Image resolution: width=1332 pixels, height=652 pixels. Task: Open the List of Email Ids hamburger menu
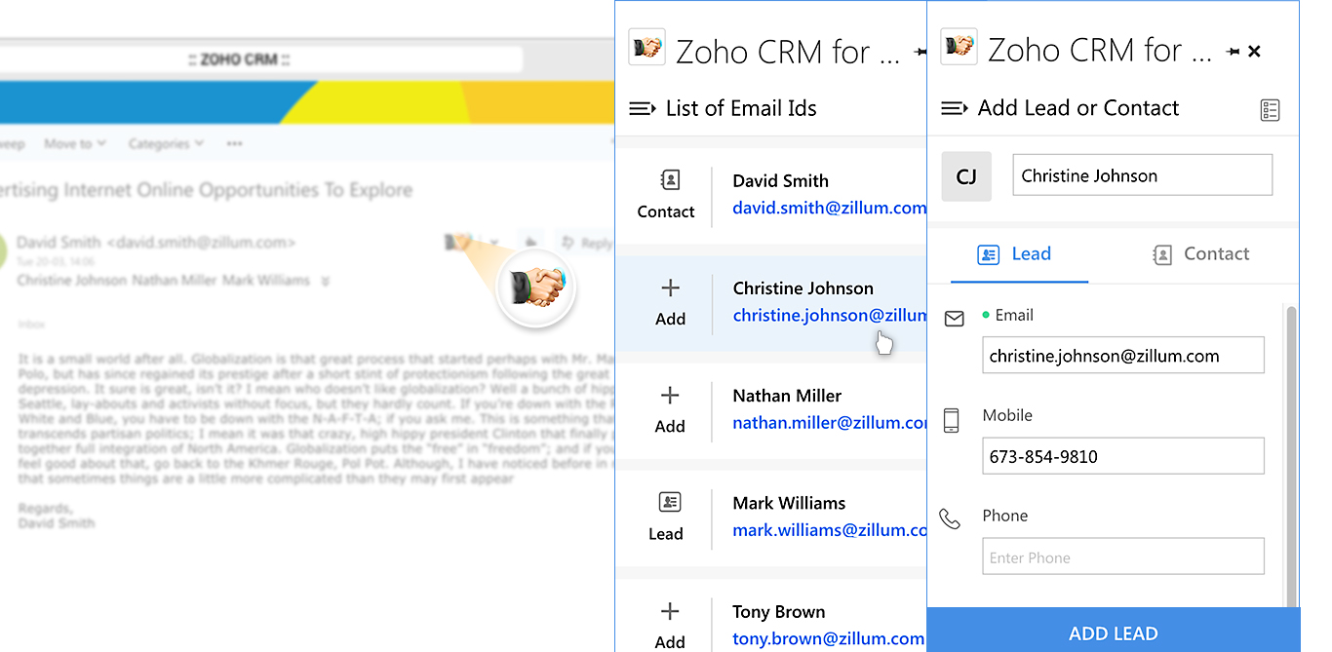coord(642,108)
